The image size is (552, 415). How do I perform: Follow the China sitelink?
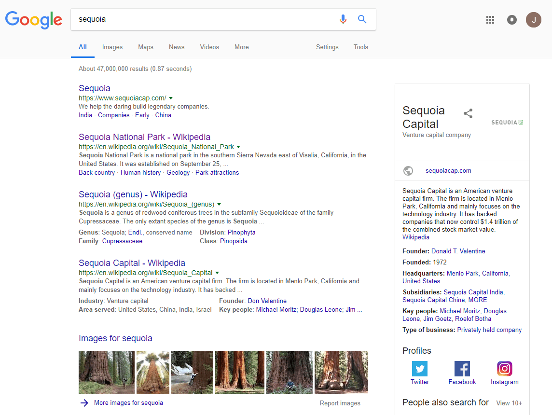pos(163,115)
